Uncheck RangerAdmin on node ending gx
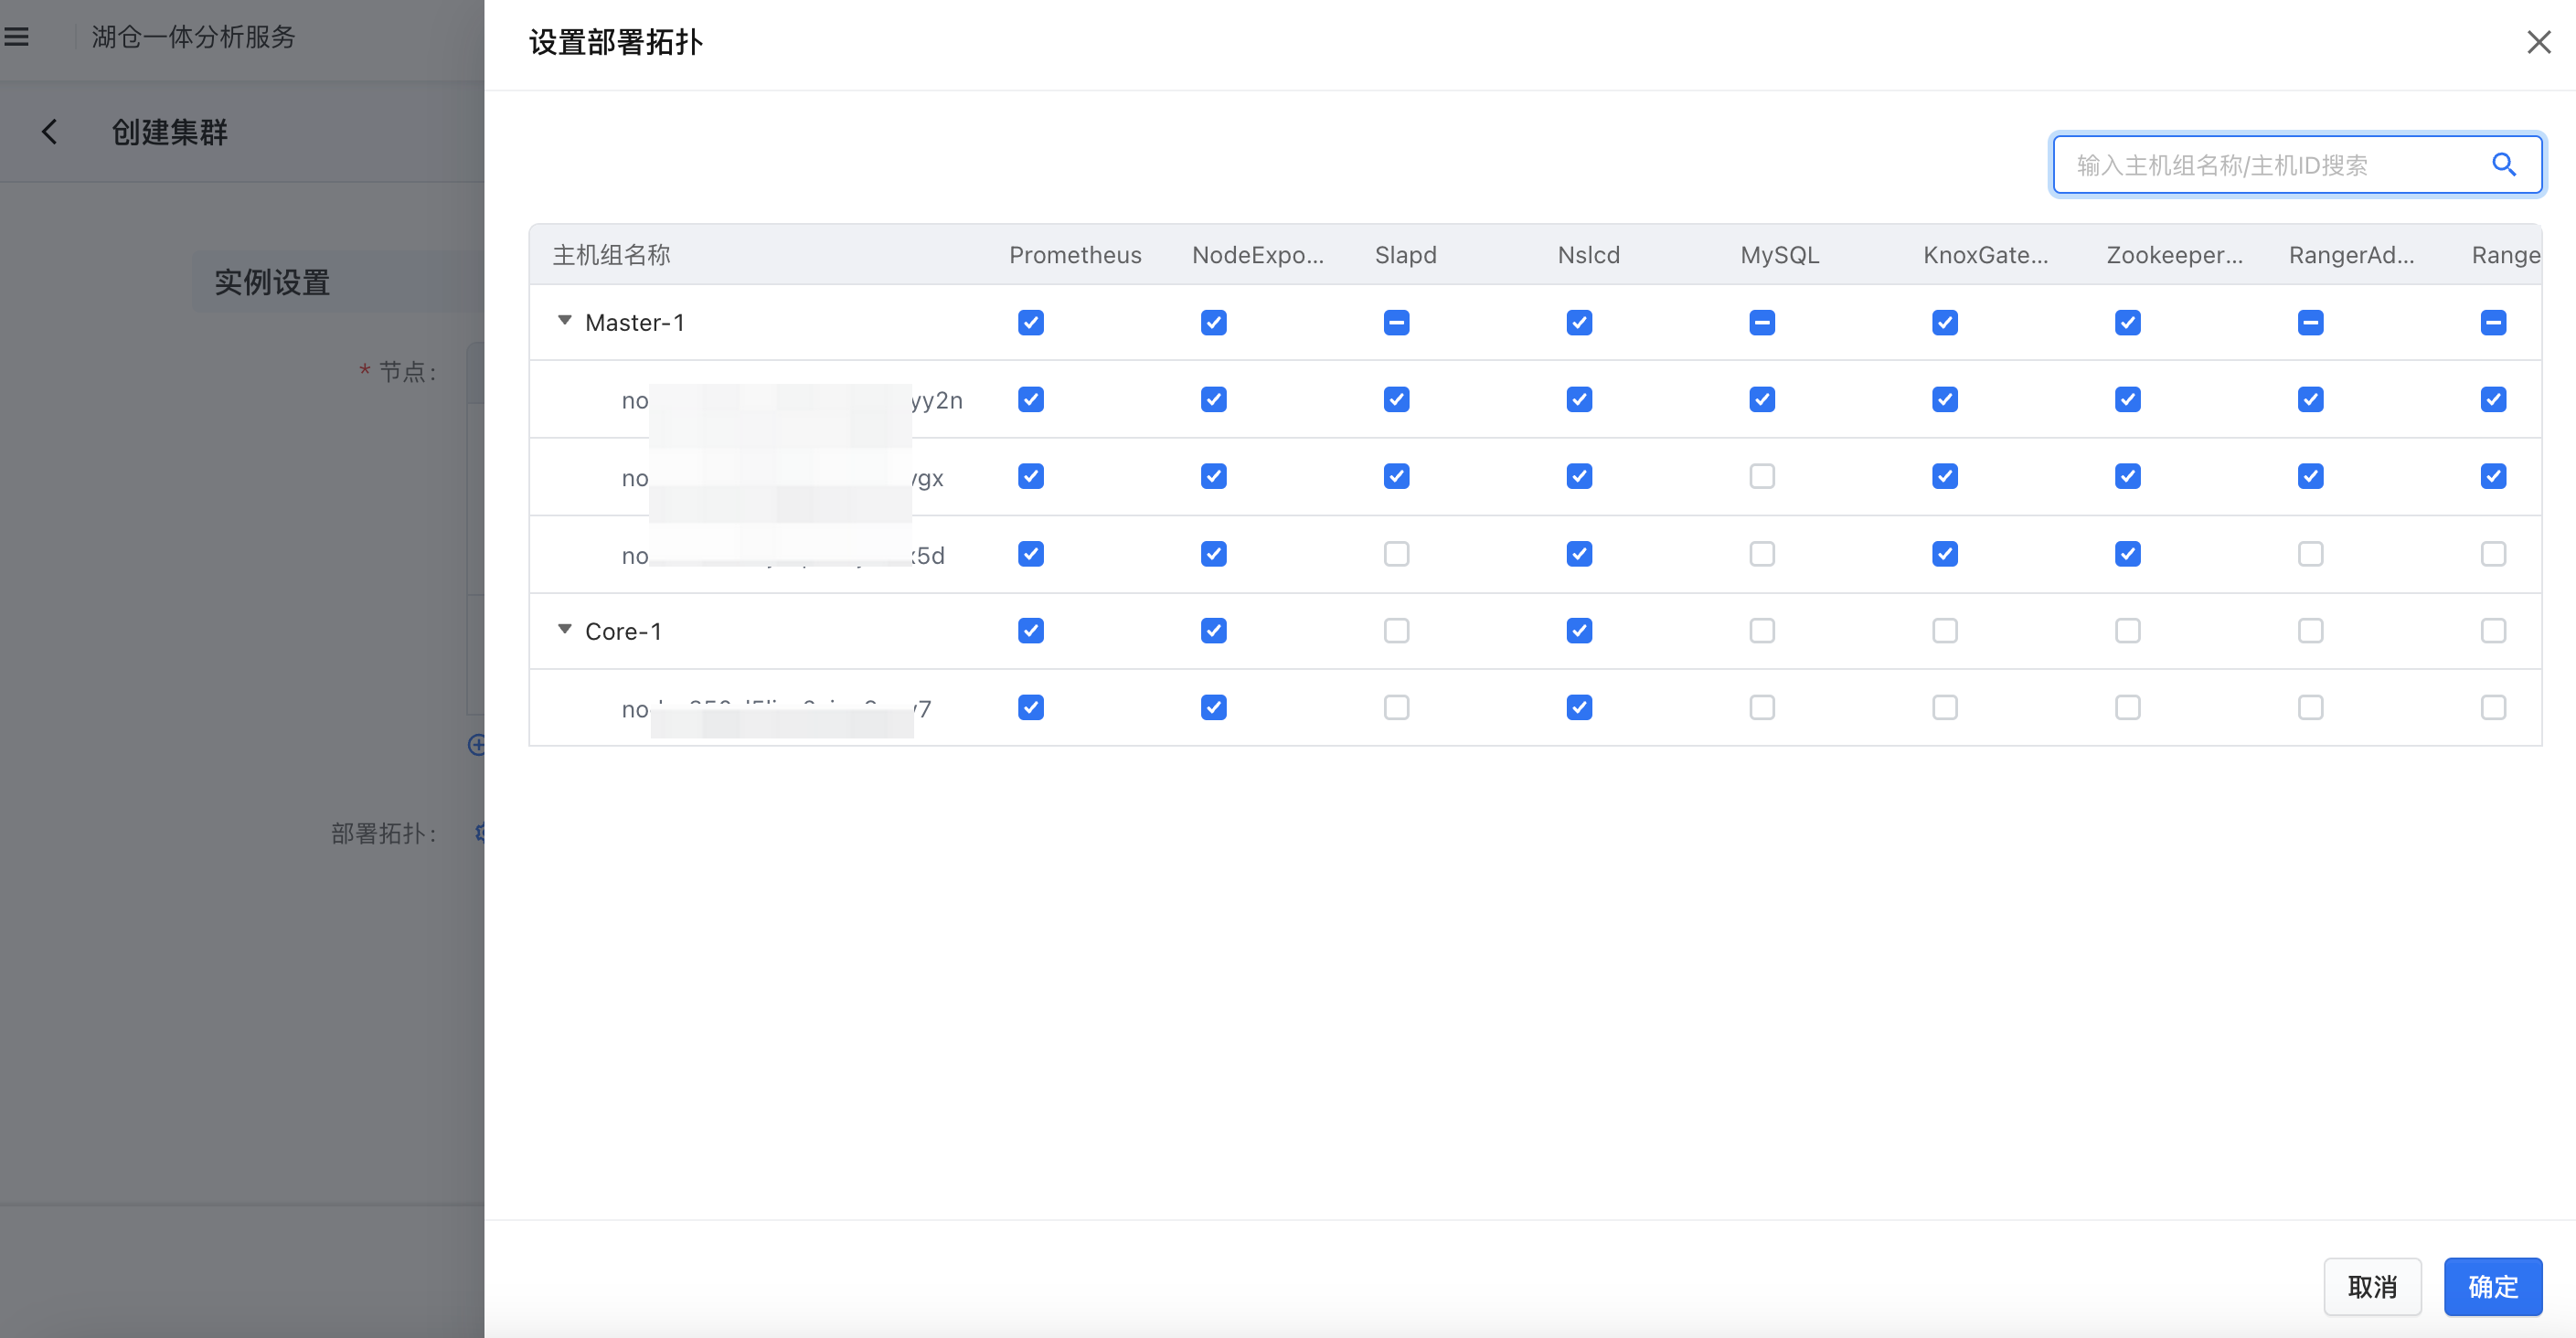The width and height of the screenshot is (2576, 1338). pyautogui.click(x=2311, y=476)
